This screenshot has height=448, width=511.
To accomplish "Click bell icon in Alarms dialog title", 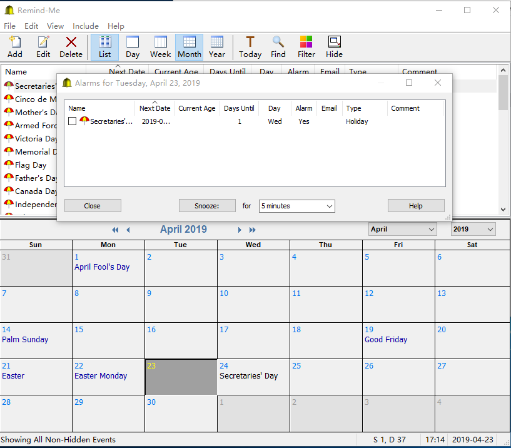I will 67,83.
